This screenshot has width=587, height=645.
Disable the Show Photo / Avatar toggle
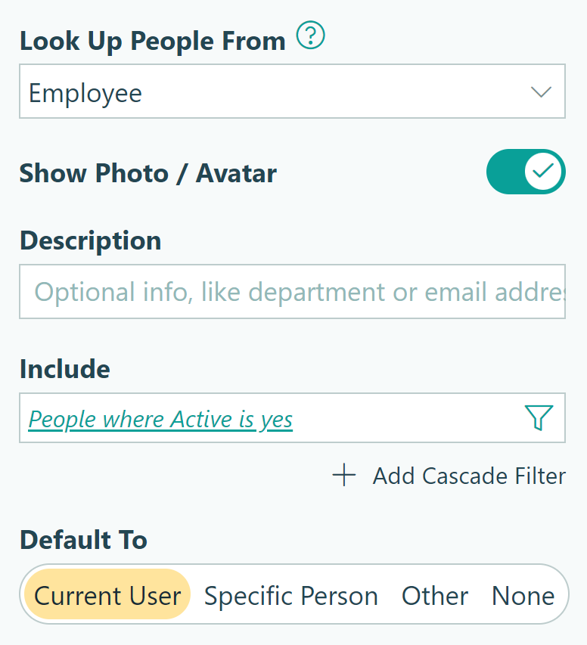click(x=526, y=172)
